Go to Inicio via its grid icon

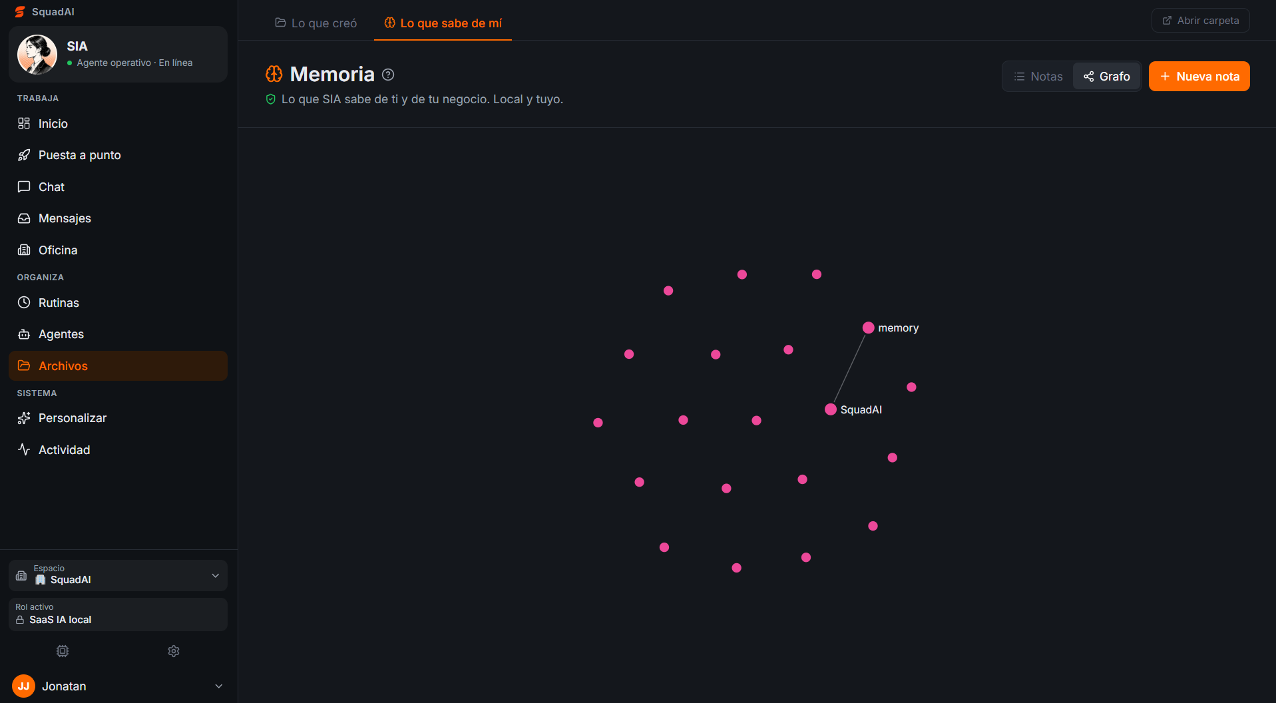pyautogui.click(x=24, y=123)
